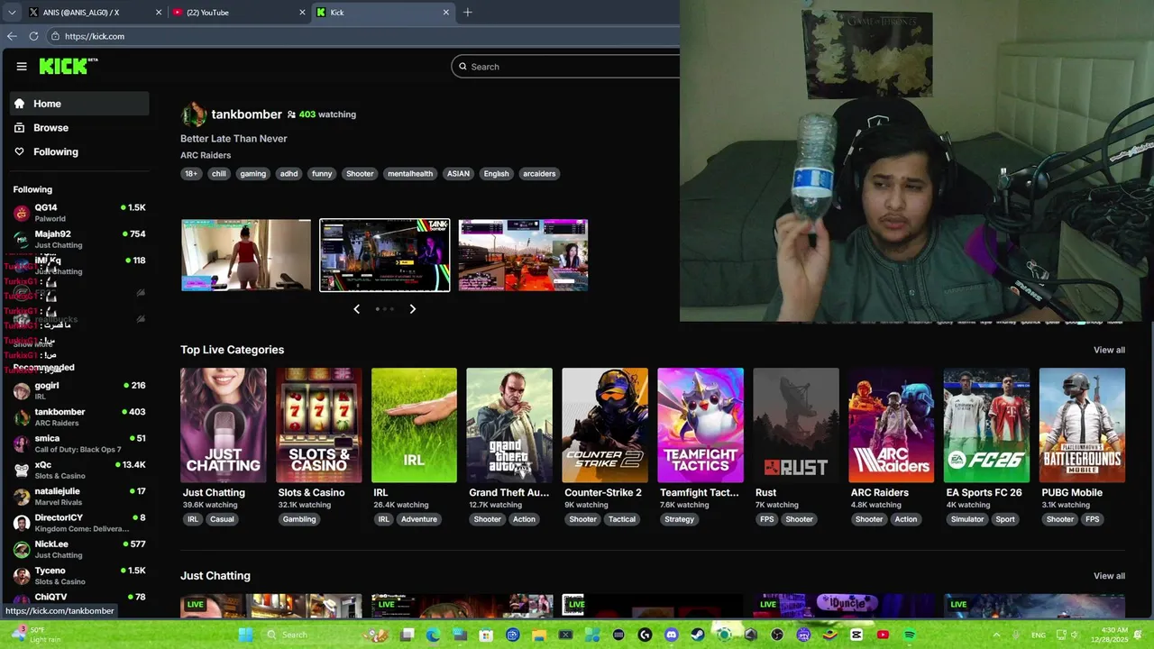The height and width of the screenshot is (649, 1154).
Task: Open QG14 in Following list
Action: pyautogui.click(x=79, y=213)
